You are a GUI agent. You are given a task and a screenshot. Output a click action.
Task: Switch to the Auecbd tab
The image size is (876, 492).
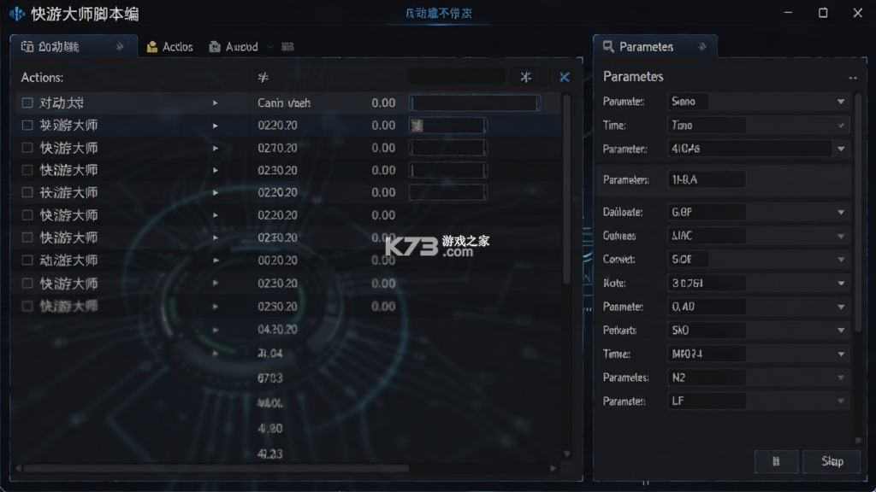point(234,47)
